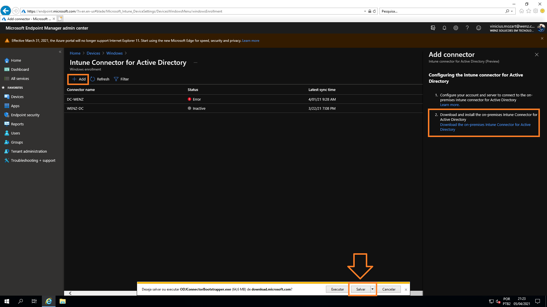Open the feedback smiley icon
Viewport: 547px width, 307px height.
pos(479,28)
